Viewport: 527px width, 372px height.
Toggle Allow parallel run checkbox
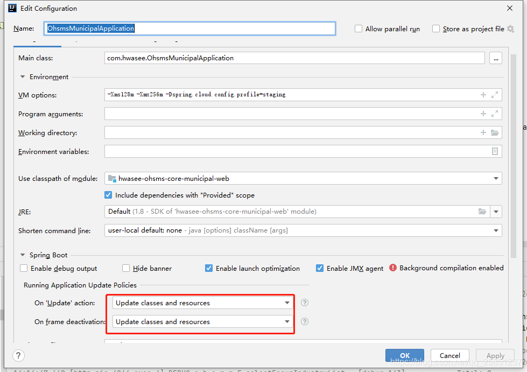point(359,29)
